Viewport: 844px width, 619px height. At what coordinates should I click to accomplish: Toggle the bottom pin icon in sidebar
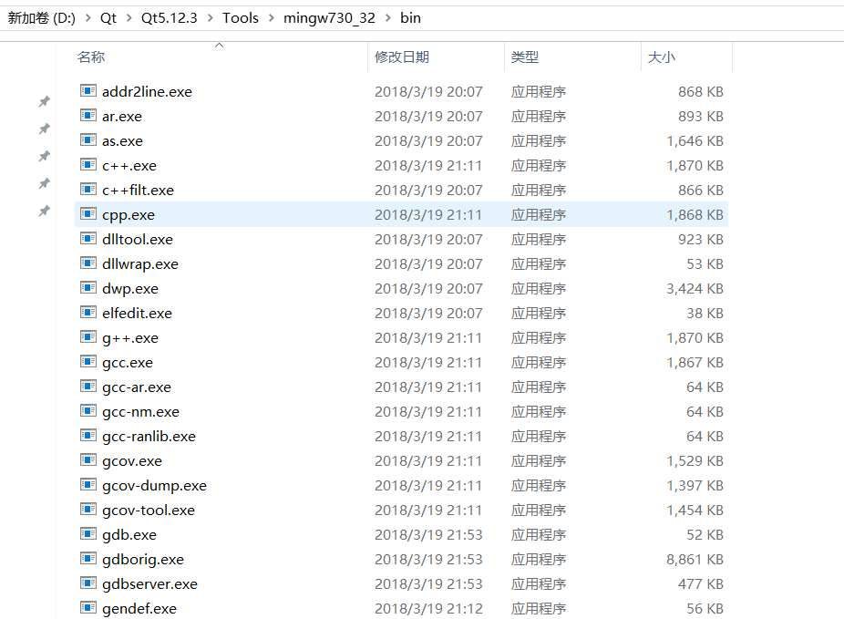pos(44,211)
